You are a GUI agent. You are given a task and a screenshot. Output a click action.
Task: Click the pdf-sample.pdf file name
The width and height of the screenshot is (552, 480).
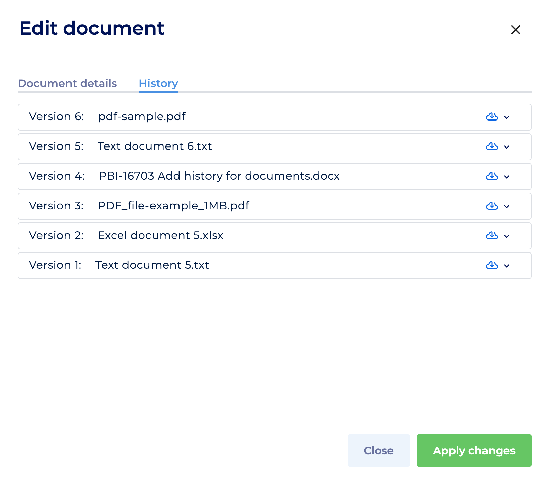pyautogui.click(x=142, y=116)
